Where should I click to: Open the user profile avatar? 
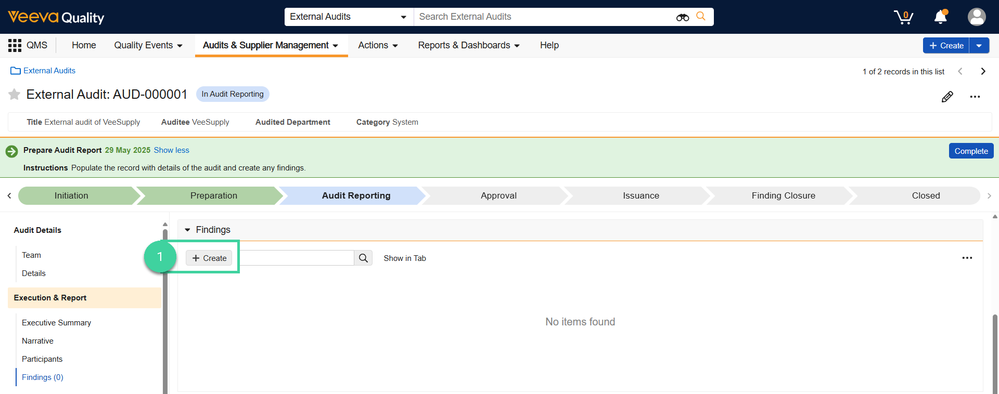977,17
